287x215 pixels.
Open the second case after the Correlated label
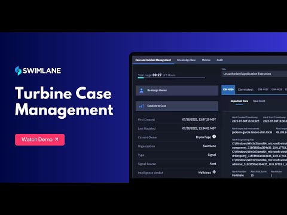coord(277,90)
